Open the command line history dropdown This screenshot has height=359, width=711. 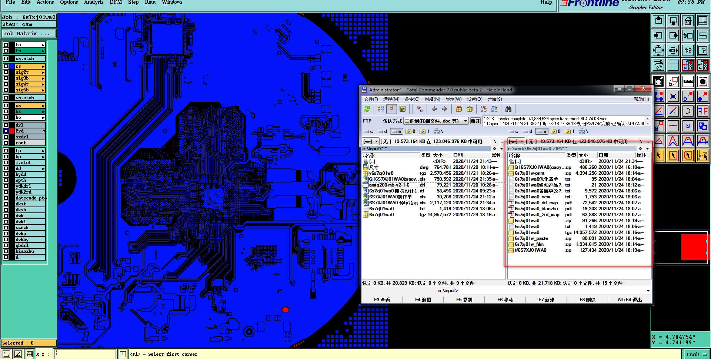pyautogui.click(x=648, y=291)
